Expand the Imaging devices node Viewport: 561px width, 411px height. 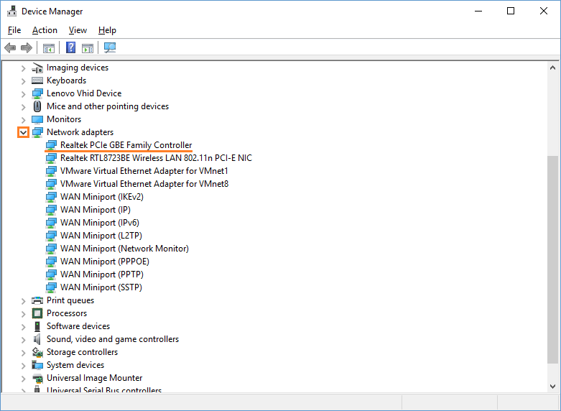tap(23, 68)
